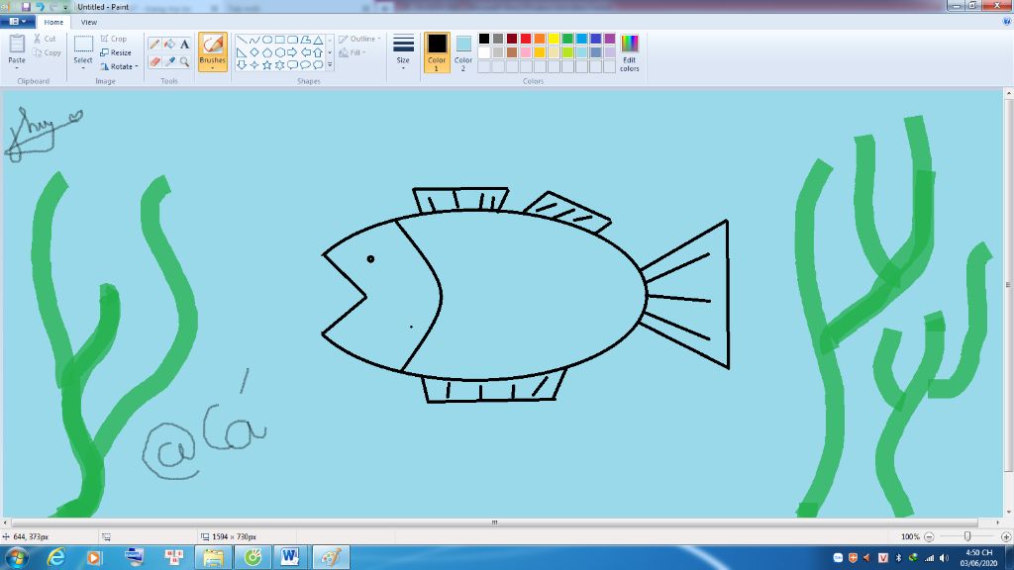Viewport: 1014px width, 570px height.
Task: Open the Rotate dropdown
Action: 119,66
